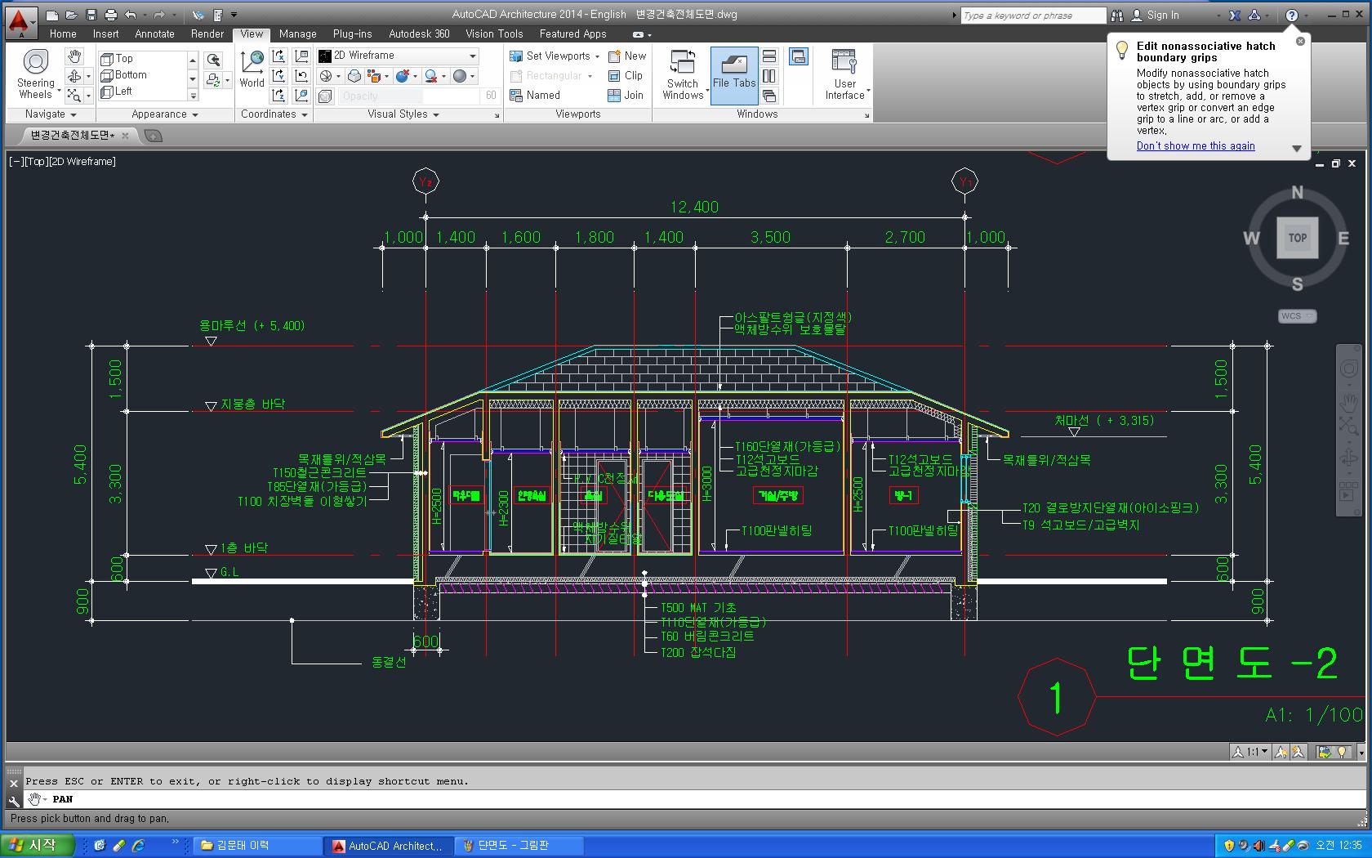The width and height of the screenshot is (1372, 858).
Task: Click the Named viewports button
Action: point(536,95)
